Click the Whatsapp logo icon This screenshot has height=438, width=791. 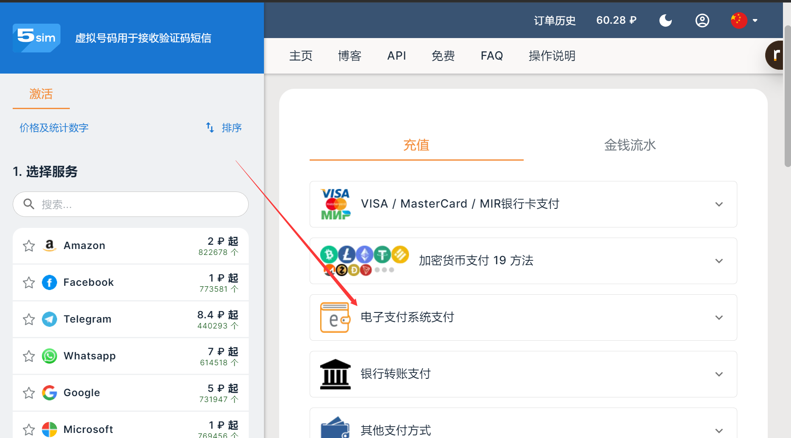click(x=49, y=356)
